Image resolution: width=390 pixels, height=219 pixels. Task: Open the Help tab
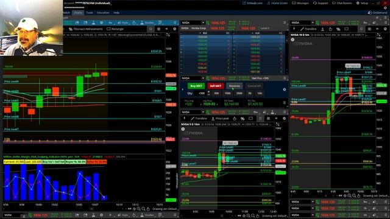click(x=116, y=12)
